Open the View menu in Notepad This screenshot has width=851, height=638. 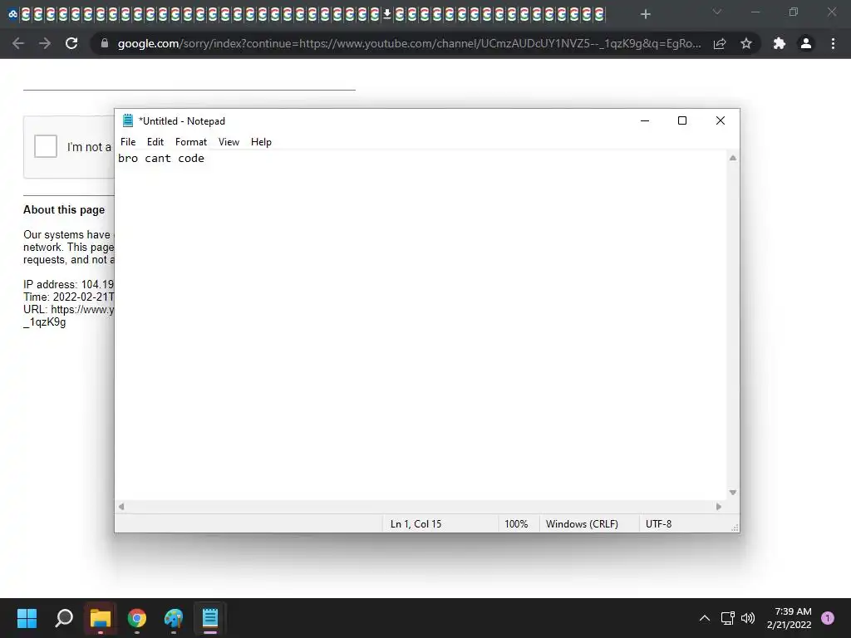click(x=229, y=141)
